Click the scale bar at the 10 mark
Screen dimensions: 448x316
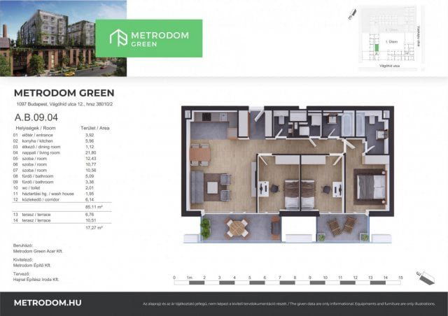[x=325, y=282]
